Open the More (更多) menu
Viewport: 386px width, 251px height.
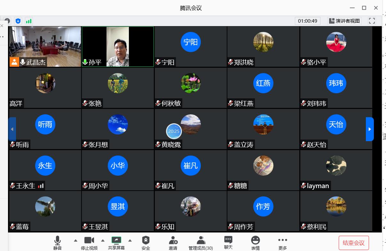(282, 242)
